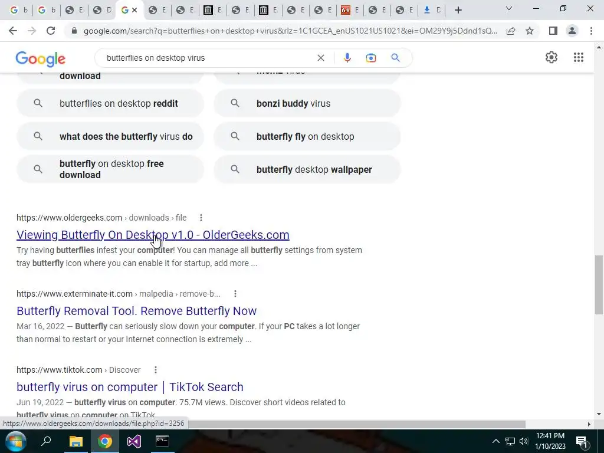
Task: Open Command Prompt from taskbar
Action: point(162,441)
